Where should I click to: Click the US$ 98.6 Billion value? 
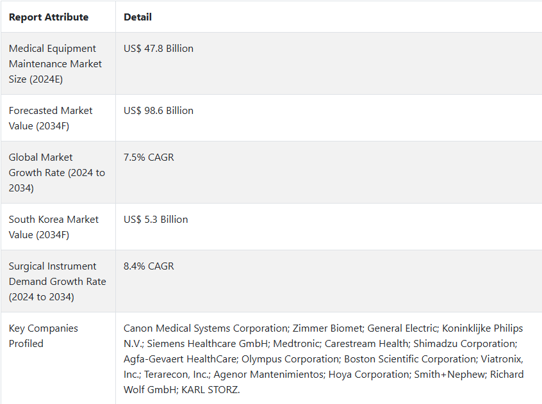point(158,111)
